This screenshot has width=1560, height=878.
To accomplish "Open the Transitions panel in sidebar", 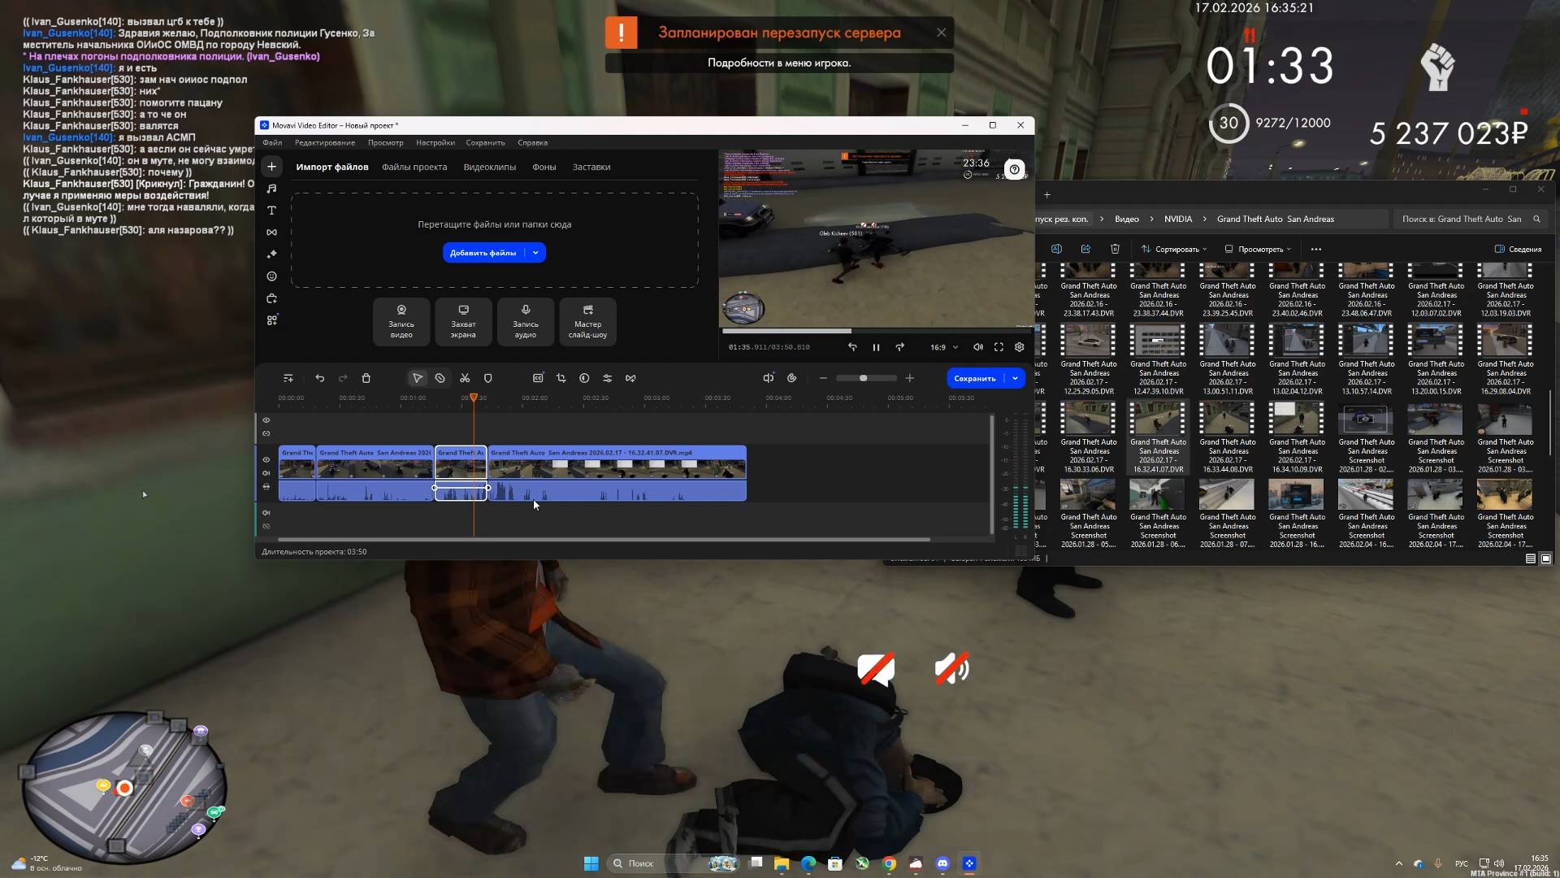I will point(271,233).
